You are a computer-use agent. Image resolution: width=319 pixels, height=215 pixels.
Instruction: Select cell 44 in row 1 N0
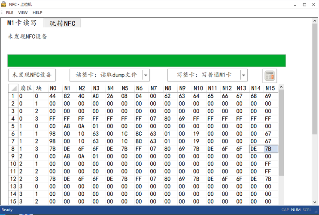click(x=55, y=96)
